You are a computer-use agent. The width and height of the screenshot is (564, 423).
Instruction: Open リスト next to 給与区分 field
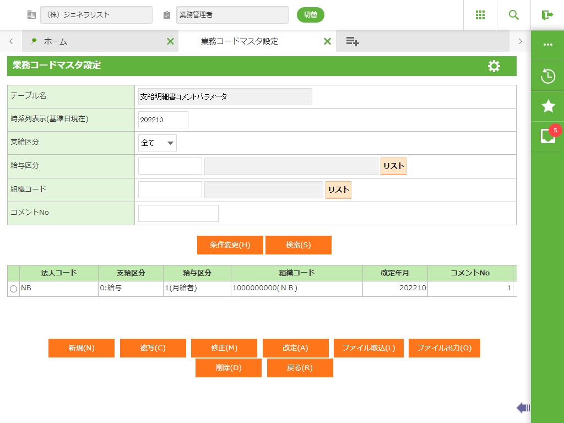pos(393,166)
